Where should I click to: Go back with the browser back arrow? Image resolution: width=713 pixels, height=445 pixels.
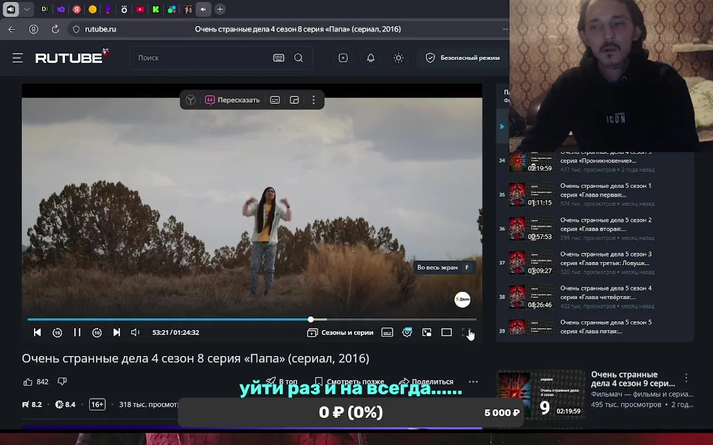click(12, 29)
